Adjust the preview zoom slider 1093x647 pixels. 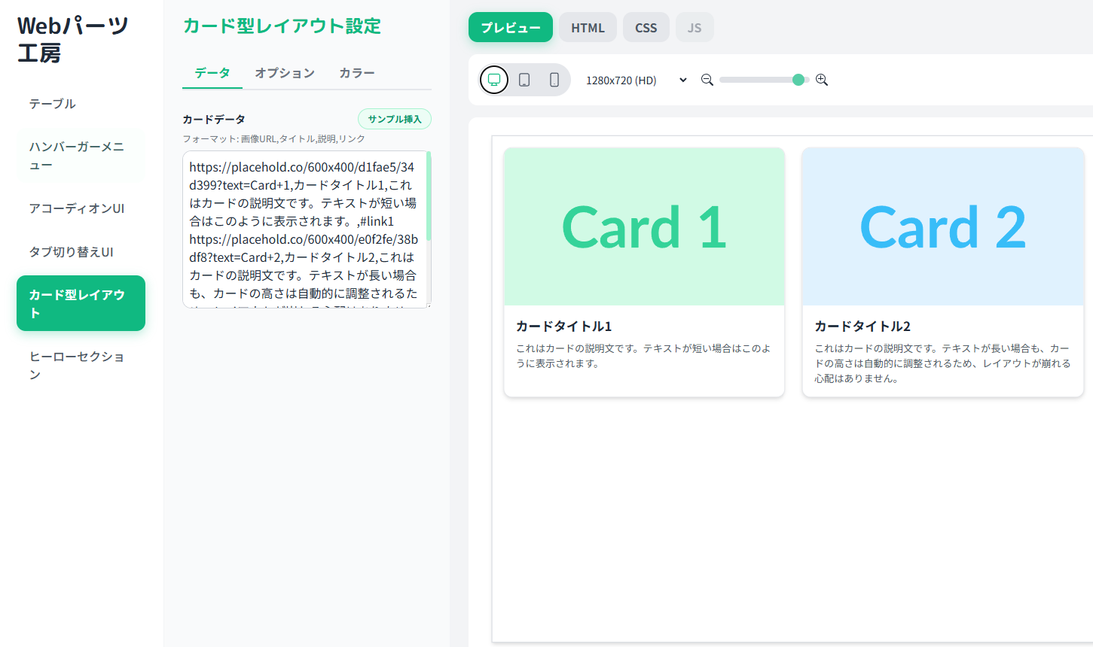coord(764,80)
